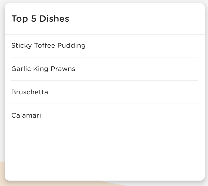Click the word Sticky in first row
The image size is (208, 186).
(22, 46)
